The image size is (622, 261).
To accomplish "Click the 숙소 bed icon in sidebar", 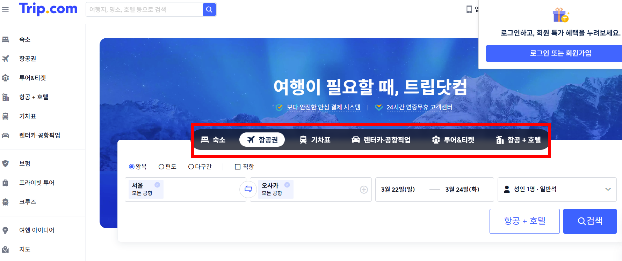I will click(6, 39).
